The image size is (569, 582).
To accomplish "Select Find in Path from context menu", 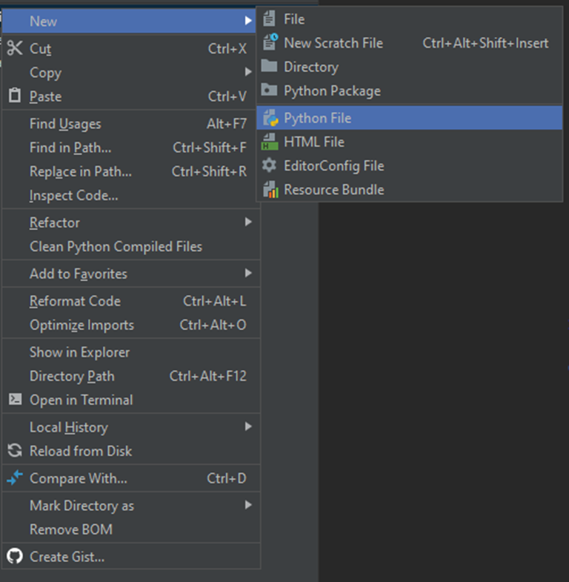I will [70, 148].
